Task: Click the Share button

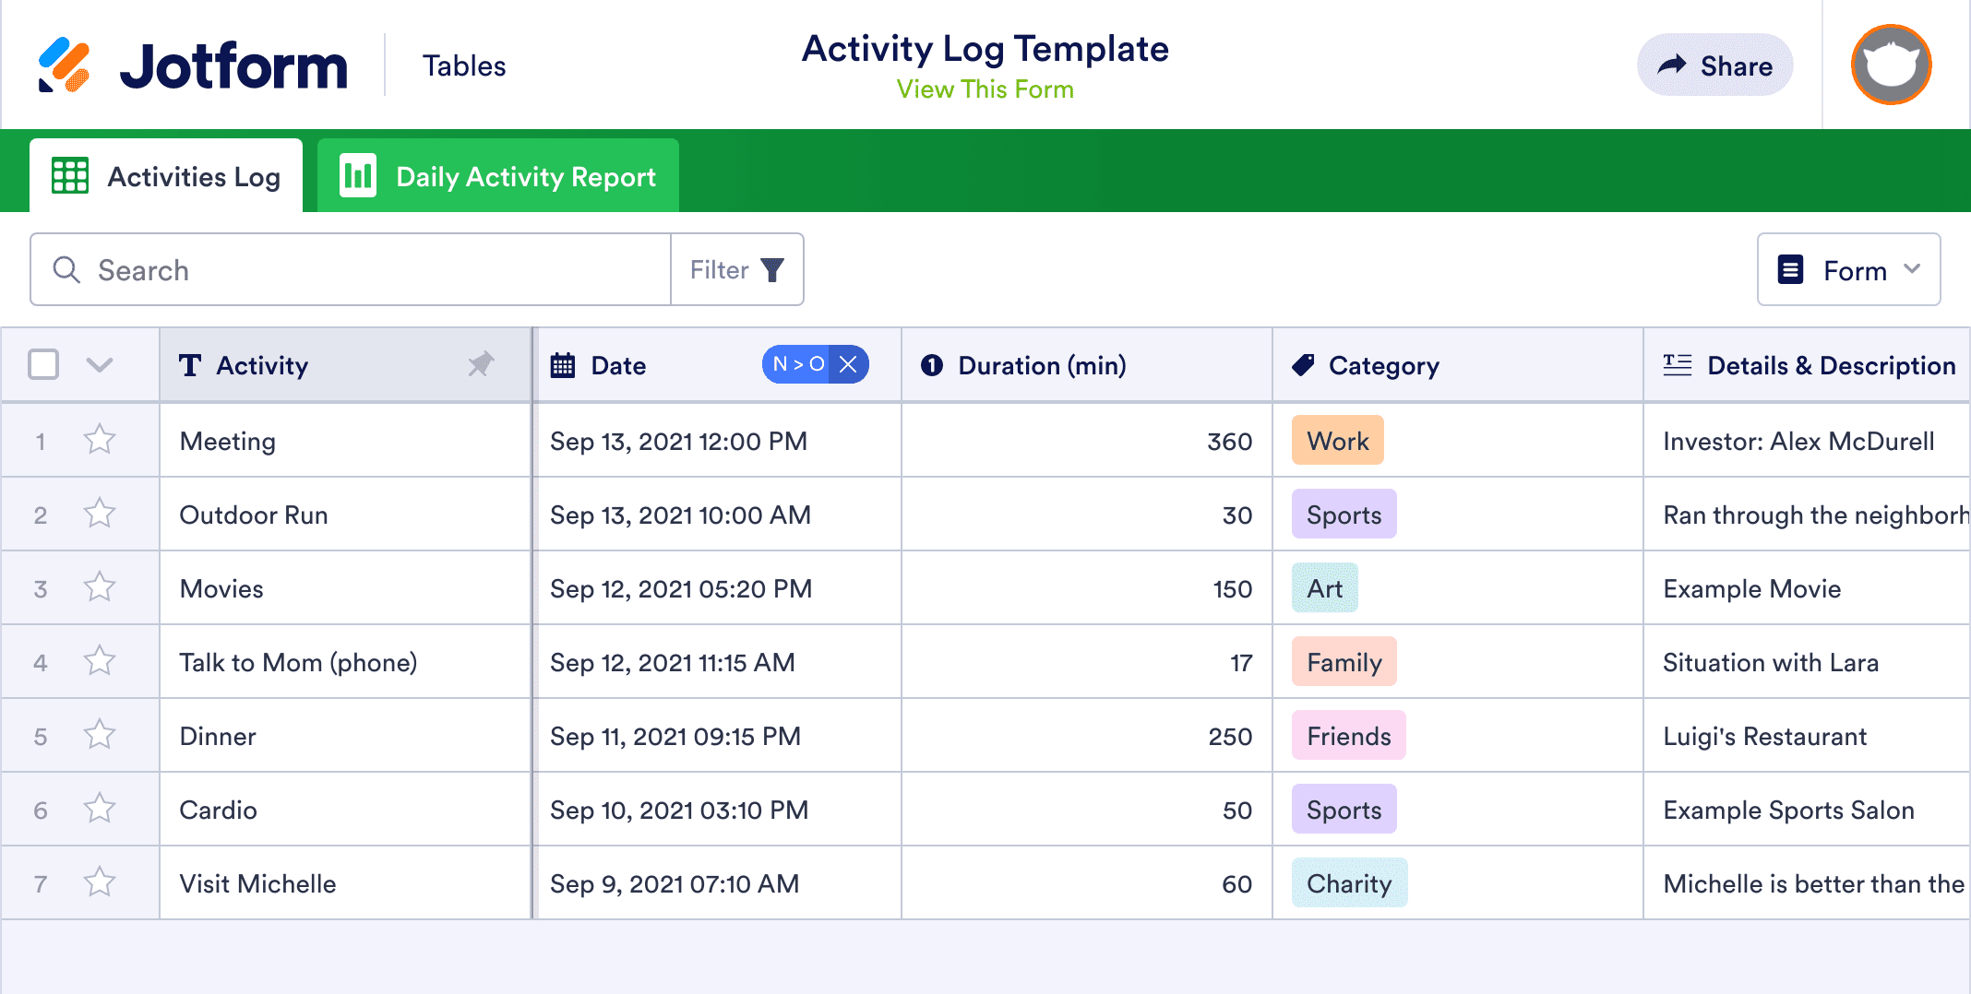Action: pos(1714,65)
